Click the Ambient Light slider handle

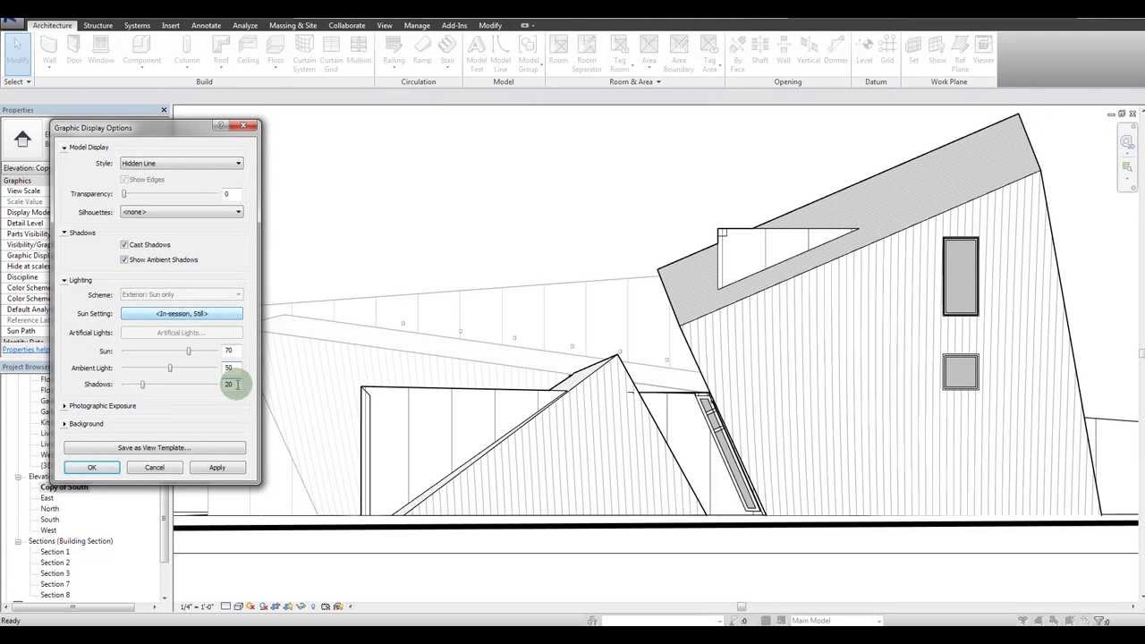tap(170, 368)
